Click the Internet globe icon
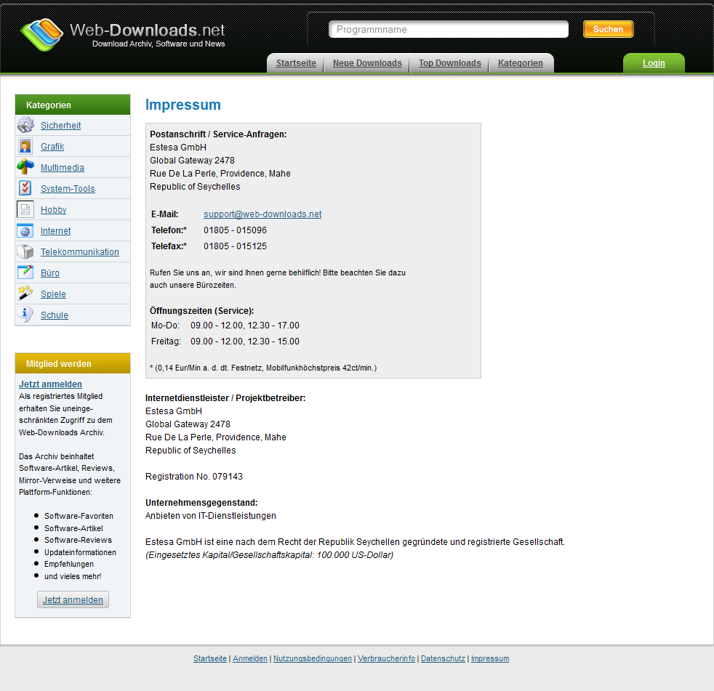The image size is (714, 691). 25,230
